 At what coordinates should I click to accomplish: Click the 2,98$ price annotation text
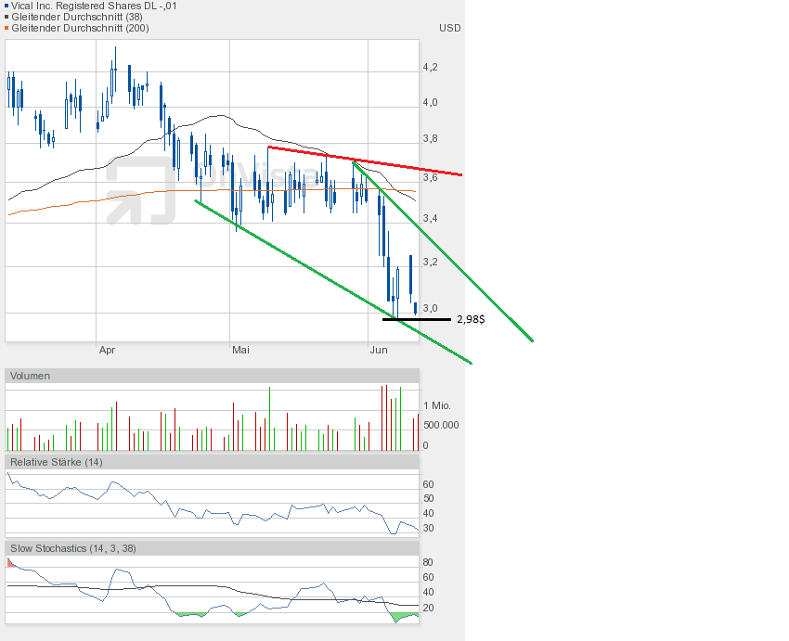[471, 319]
